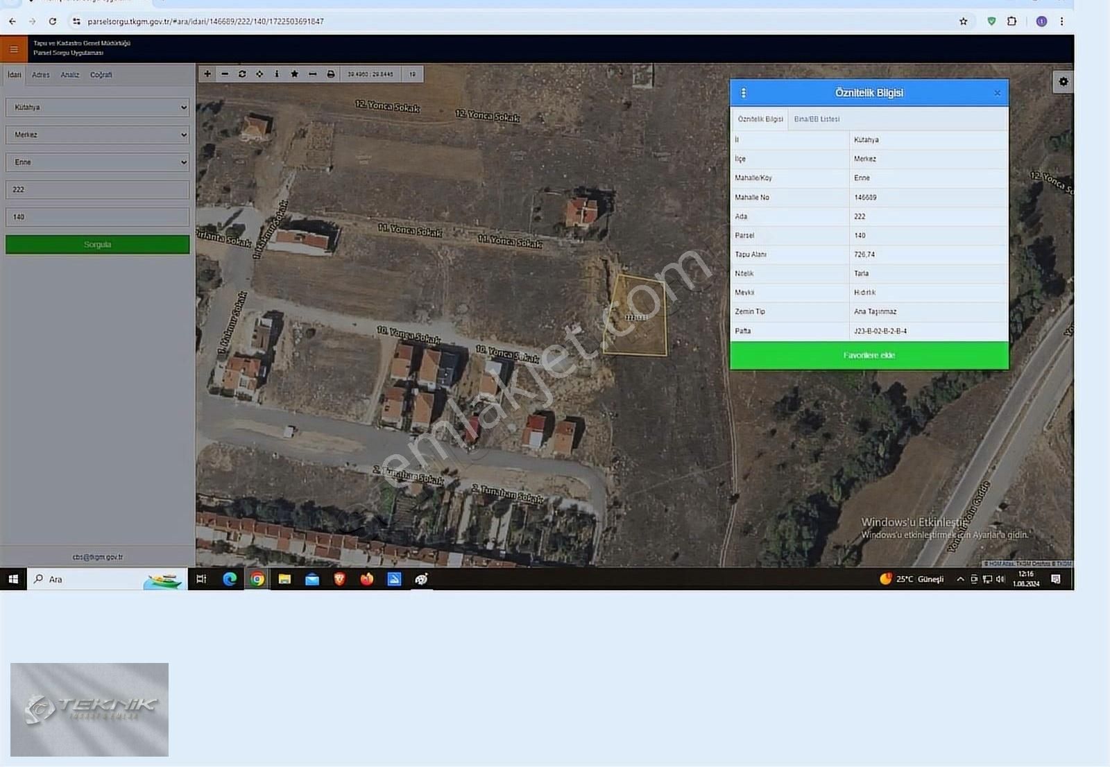Open volume control in system tray
Viewport: 1110px width, 767px height.
(1000, 579)
